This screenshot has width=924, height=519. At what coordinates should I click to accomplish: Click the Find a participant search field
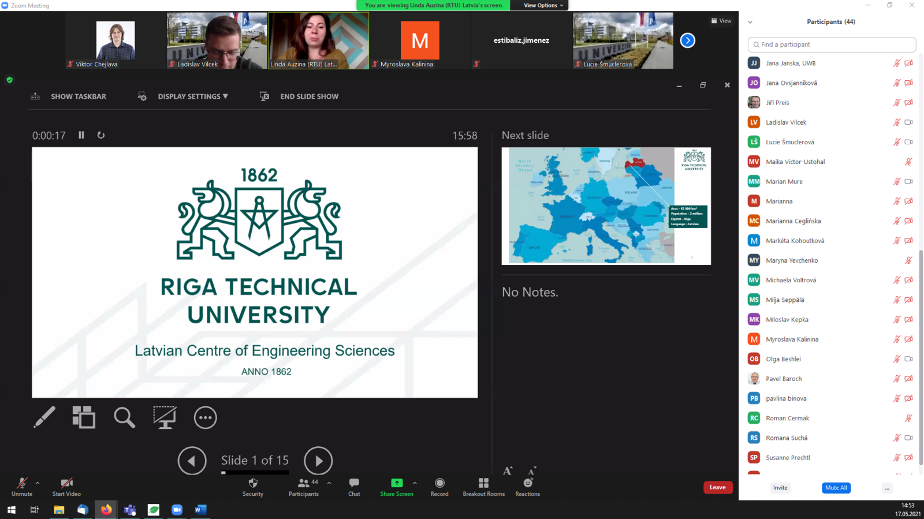point(832,44)
